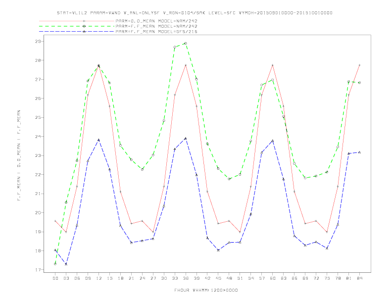Click y-axis tick value 19

click(x=38, y=232)
